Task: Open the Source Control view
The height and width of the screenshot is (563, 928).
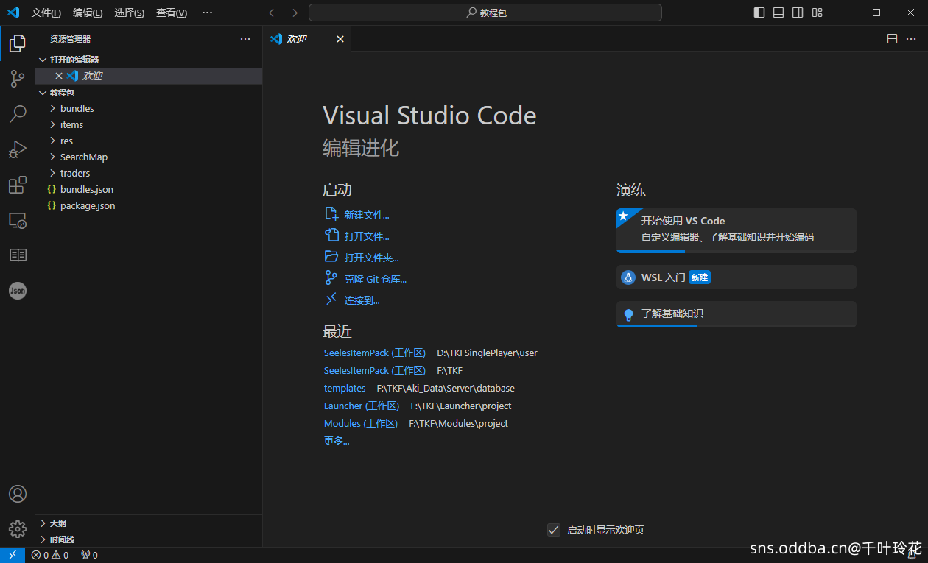Action: point(18,79)
